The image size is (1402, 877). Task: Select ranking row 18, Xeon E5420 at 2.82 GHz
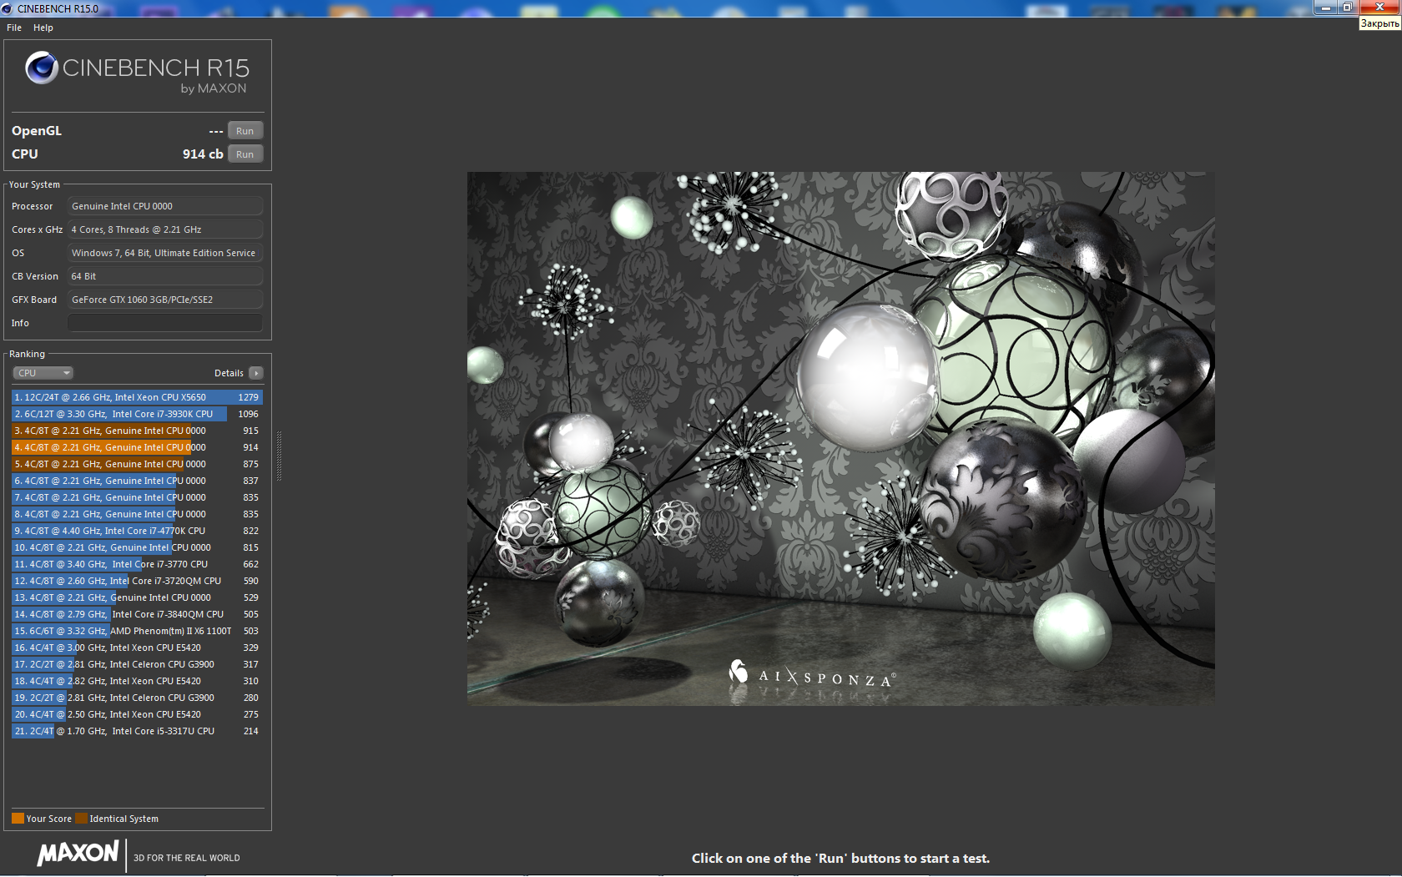[x=137, y=681]
